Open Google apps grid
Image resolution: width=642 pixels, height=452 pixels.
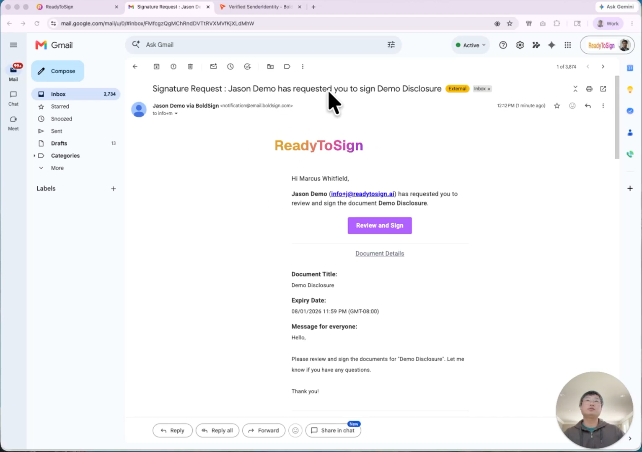(x=568, y=45)
